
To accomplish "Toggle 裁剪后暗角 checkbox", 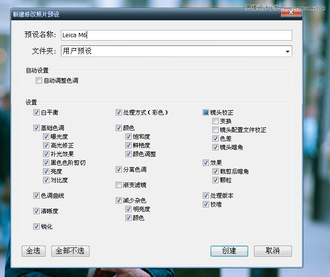I will tap(215, 172).
